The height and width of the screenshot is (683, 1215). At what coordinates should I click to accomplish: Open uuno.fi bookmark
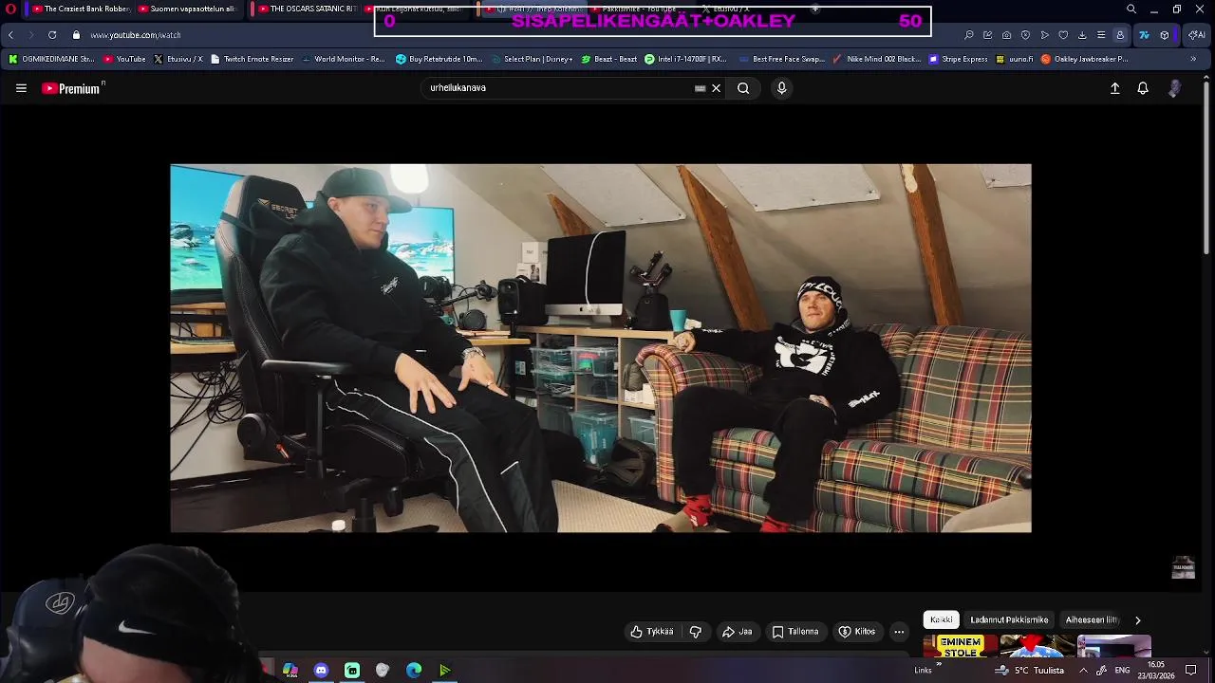click(1014, 59)
